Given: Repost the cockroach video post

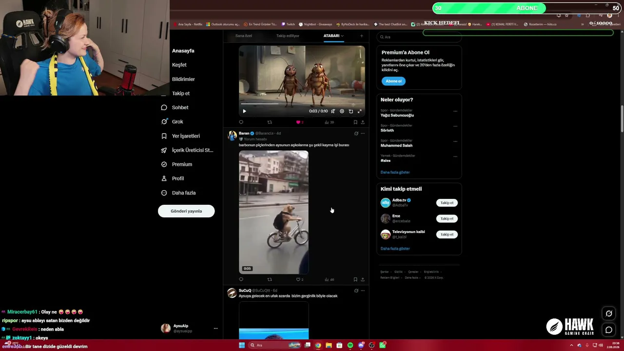Looking at the screenshot, I should click(x=270, y=122).
